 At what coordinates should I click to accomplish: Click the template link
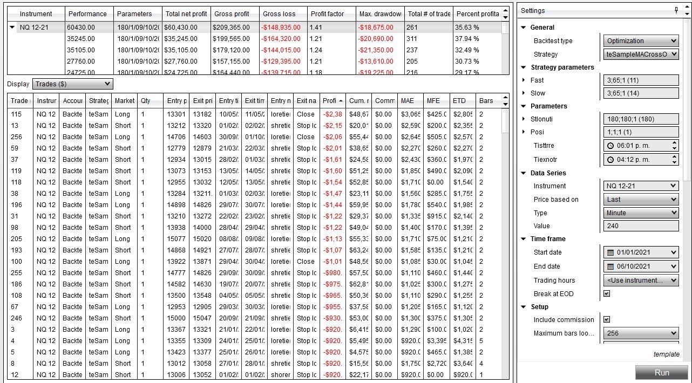tap(666, 354)
